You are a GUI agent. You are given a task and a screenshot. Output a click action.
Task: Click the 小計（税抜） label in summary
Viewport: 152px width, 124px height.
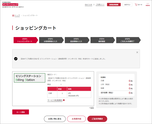tap(105, 85)
